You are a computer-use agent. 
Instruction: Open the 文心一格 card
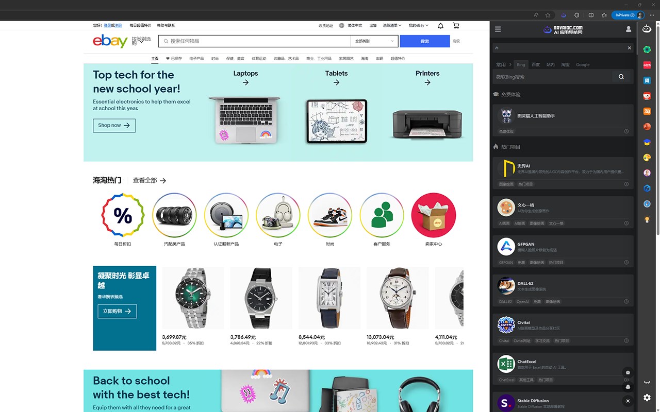pyautogui.click(x=563, y=212)
